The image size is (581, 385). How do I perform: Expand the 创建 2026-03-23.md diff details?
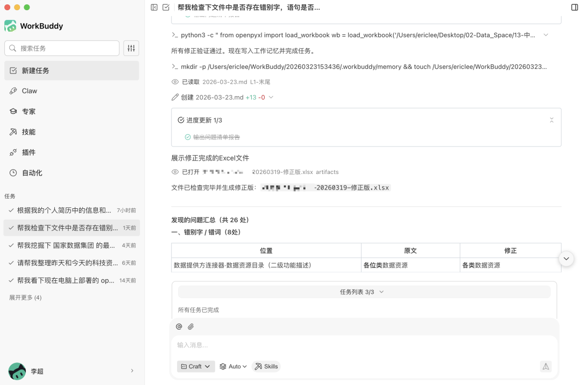[271, 97]
